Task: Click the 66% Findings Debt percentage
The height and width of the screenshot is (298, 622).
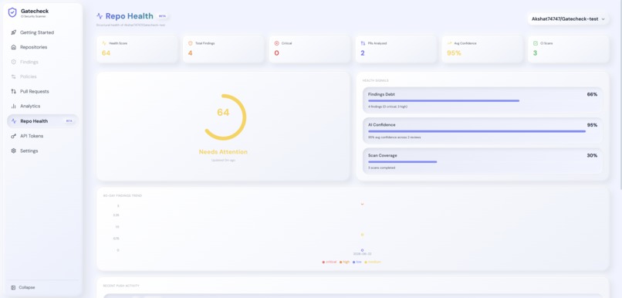Action: 592,94
